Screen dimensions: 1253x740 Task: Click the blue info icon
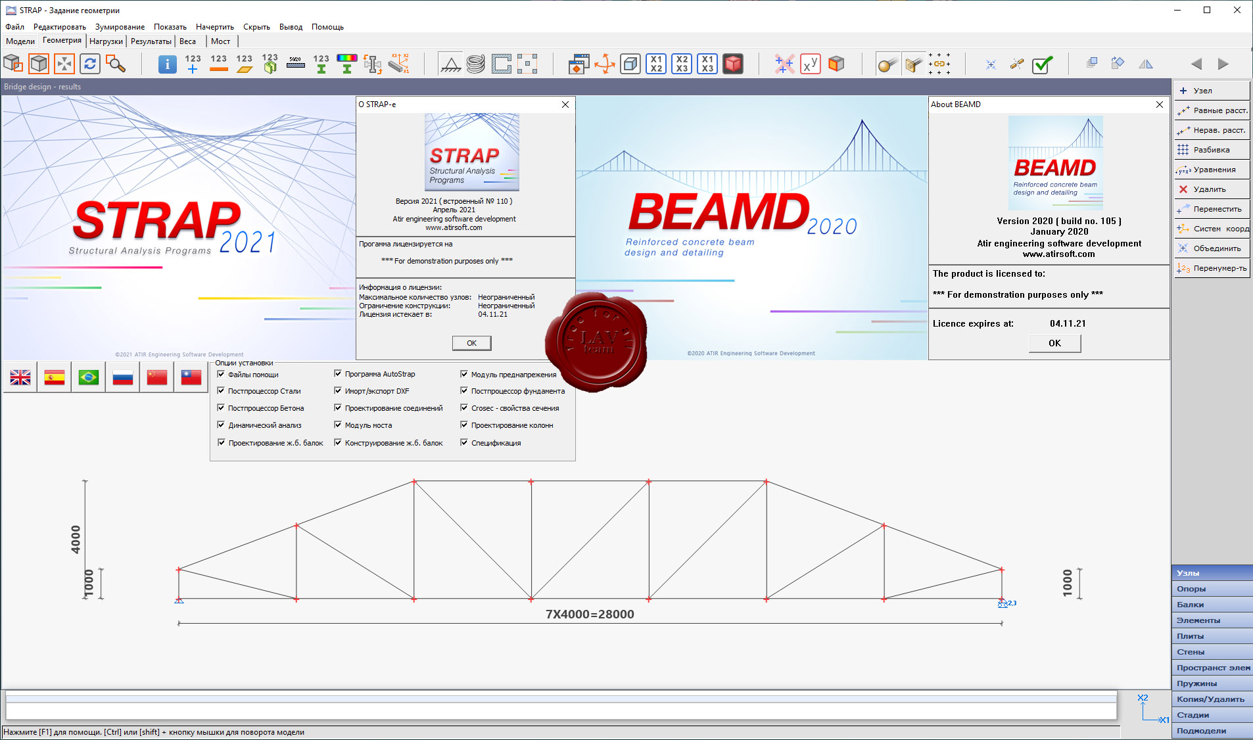[167, 64]
